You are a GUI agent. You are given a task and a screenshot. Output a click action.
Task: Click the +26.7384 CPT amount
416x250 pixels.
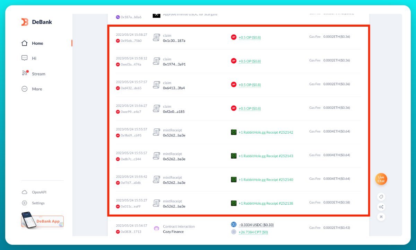click(253, 232)
